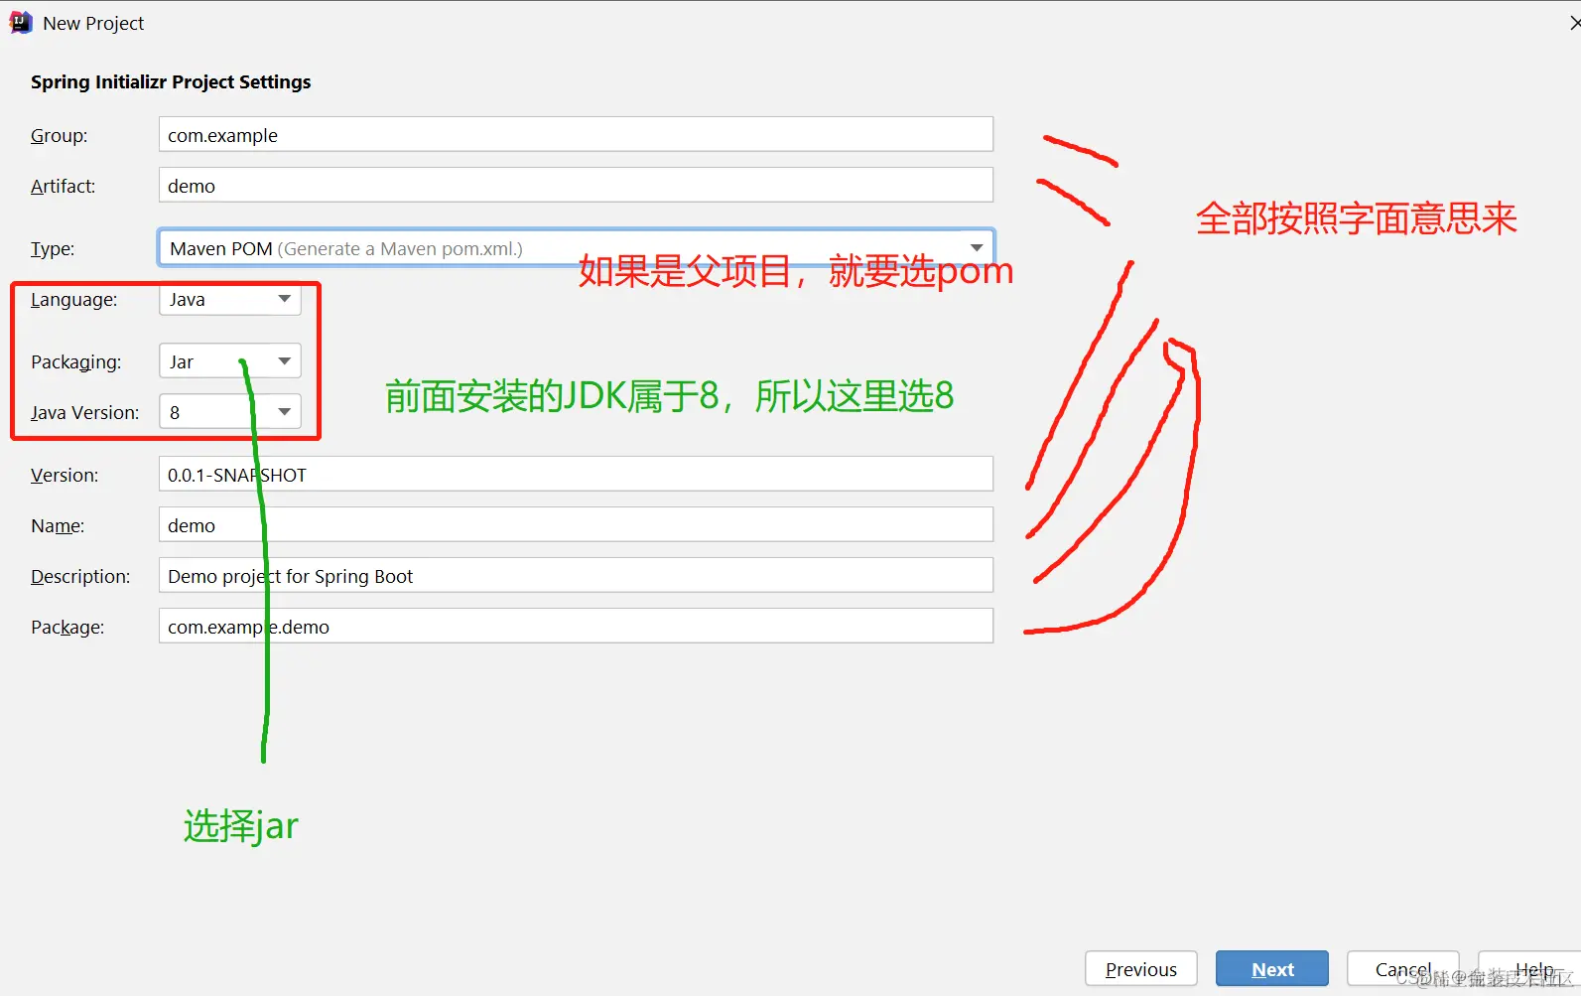Image resolution: width=1581 pixels, height=996 pixels.
Task: Click the IntelliJ IDEA icon in title bar
Action: 21,23
